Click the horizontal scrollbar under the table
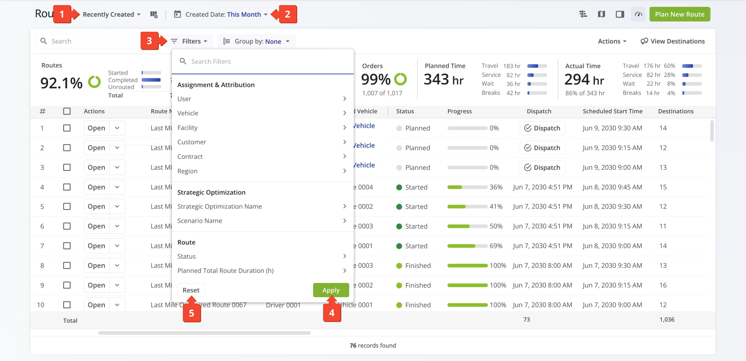The image size is (746, 361). coord(204,333)
